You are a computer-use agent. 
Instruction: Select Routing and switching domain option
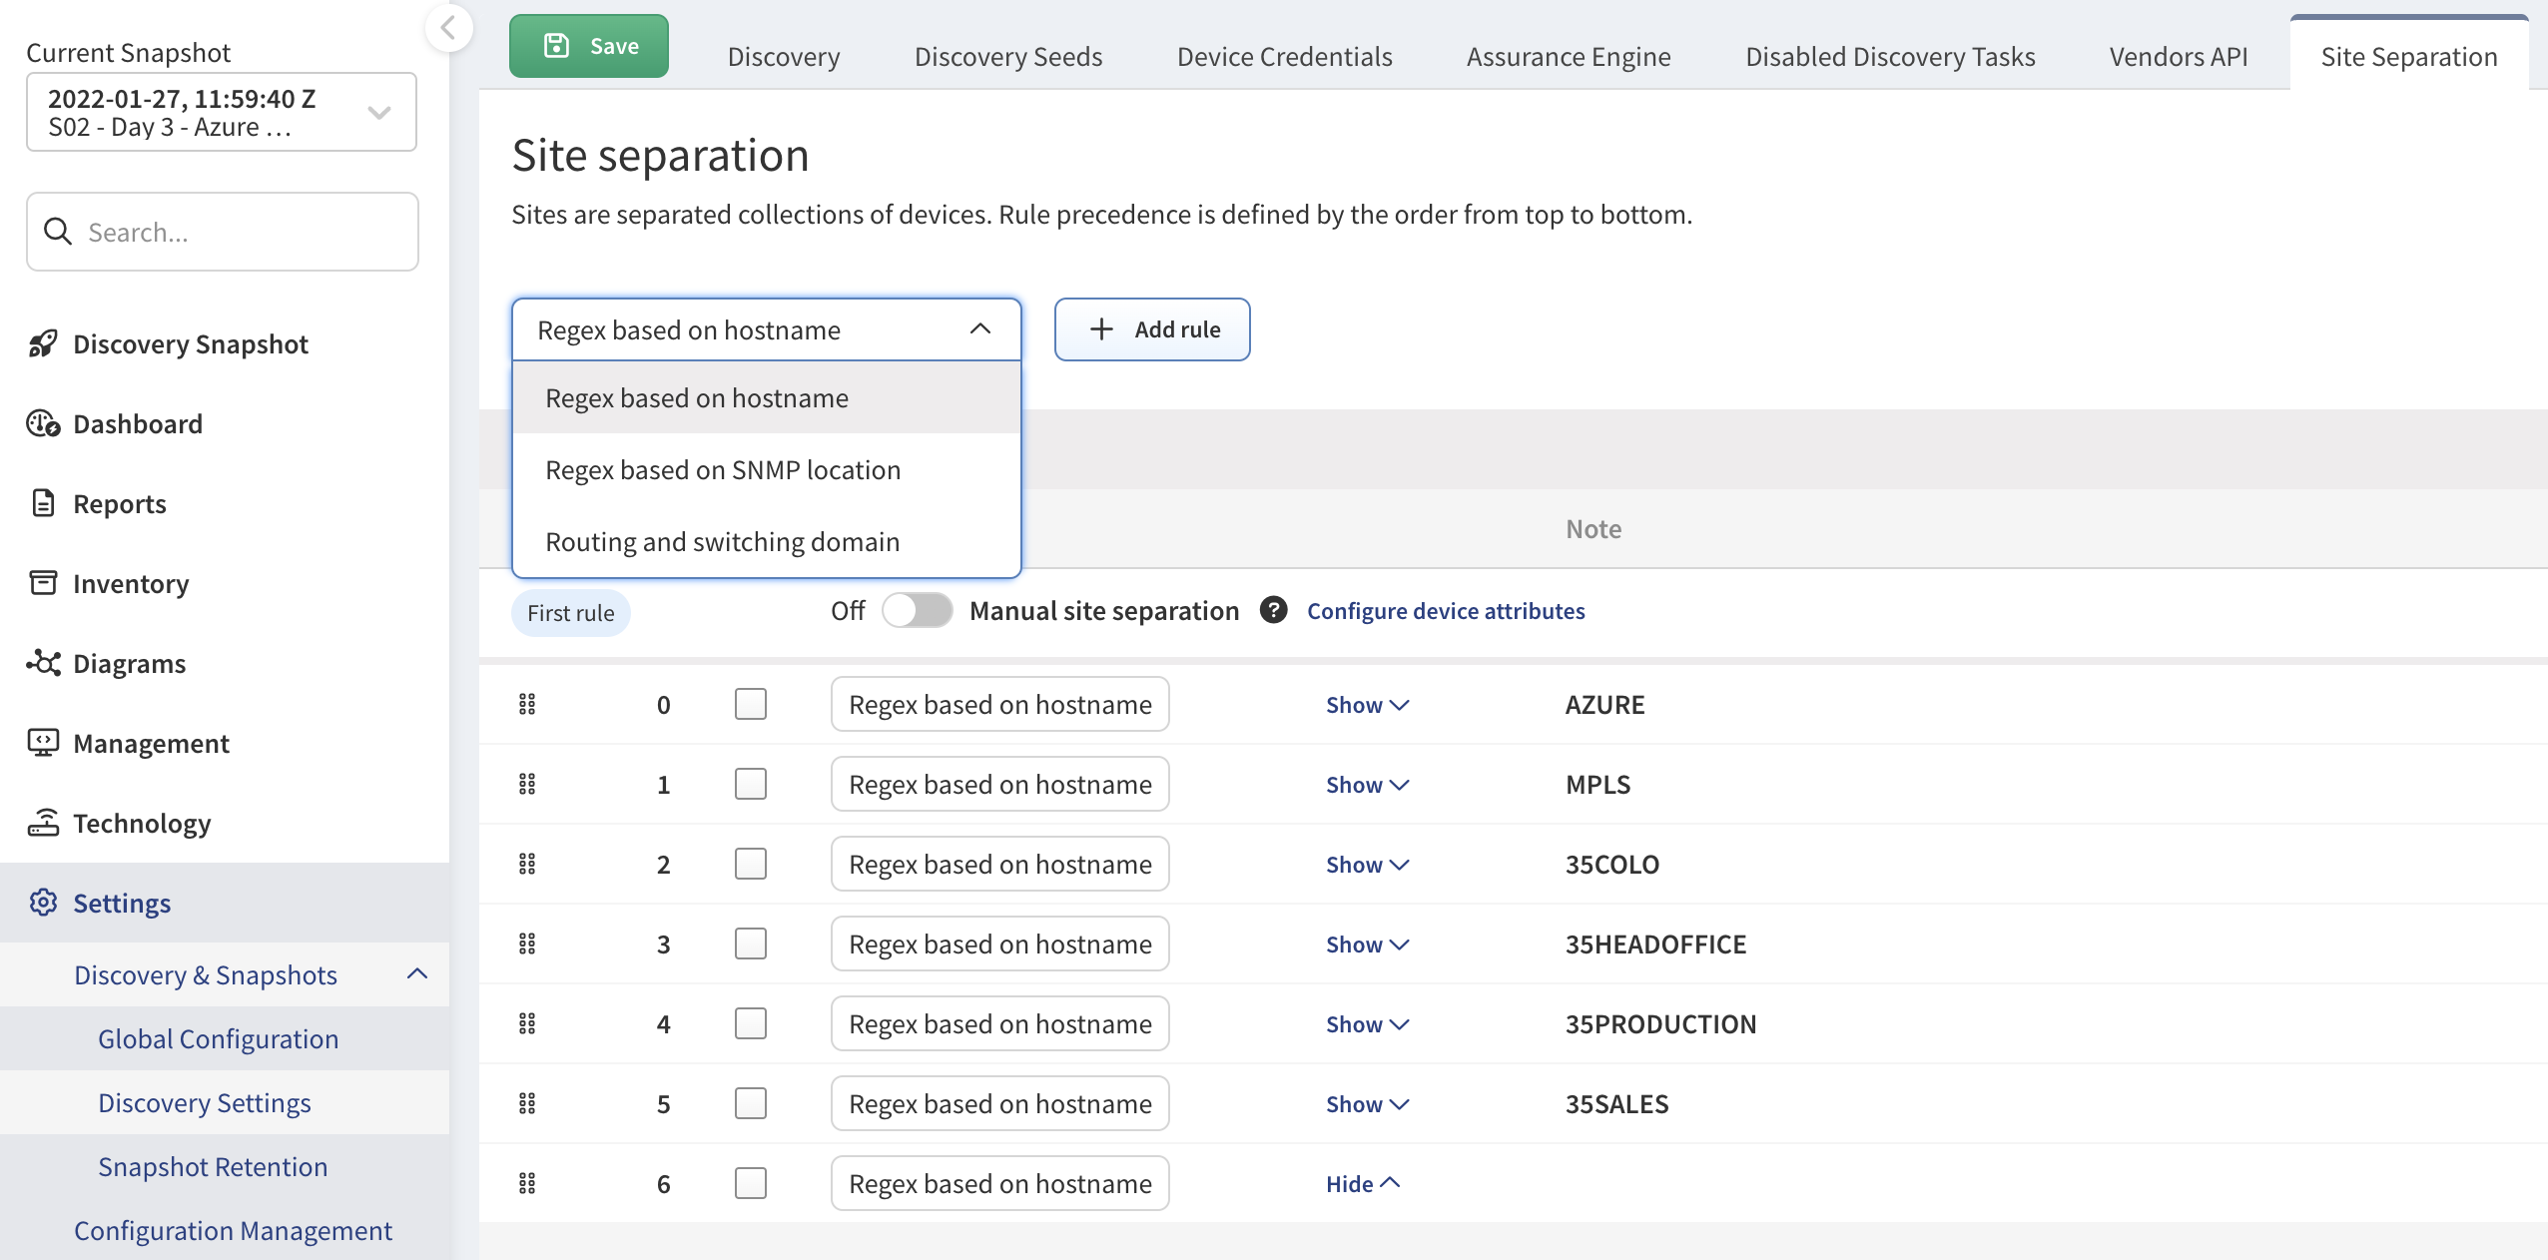(x=722, y=542)
